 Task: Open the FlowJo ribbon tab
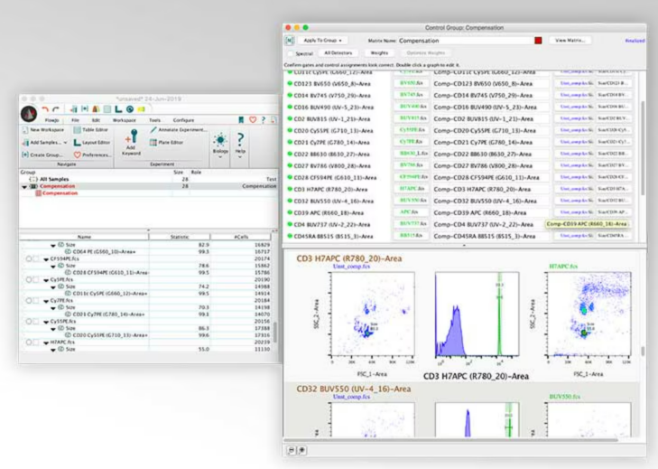(52, 120)
